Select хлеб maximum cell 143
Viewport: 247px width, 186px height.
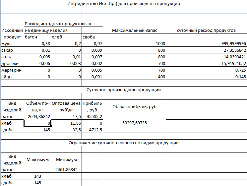[x=37, y=176]
